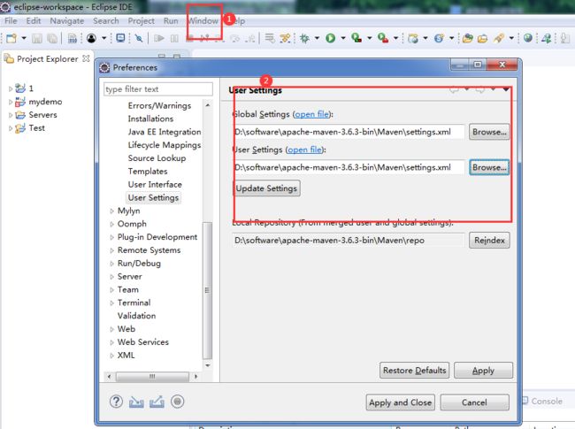Select Lifecycle Mappings in preferences tree
The width and height of the screenshot is (575, 429).
tap(165, 145)
